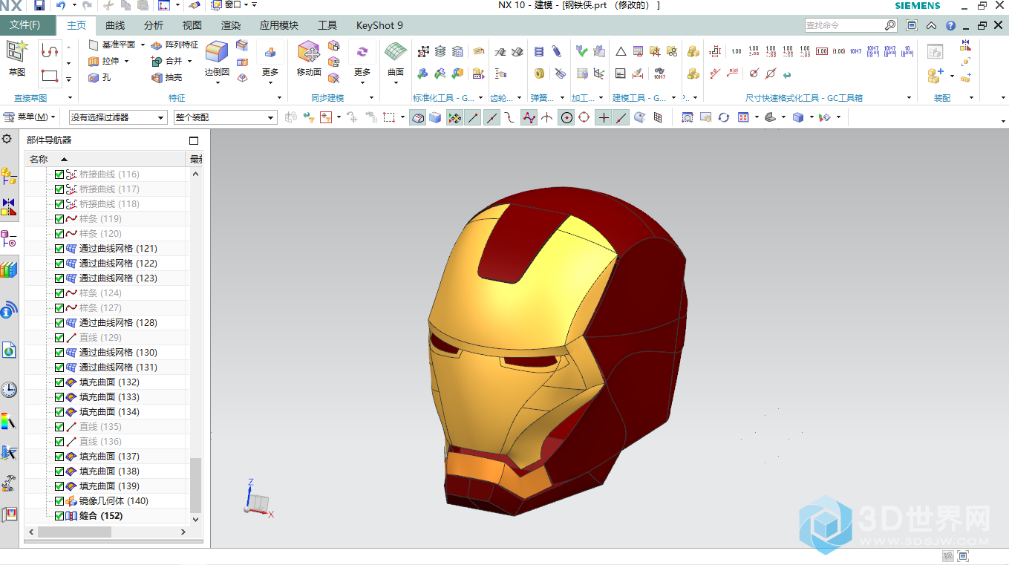Click 更多 button in 特征 group
This screenshot has height=565, width=1009.
point(270,61)
